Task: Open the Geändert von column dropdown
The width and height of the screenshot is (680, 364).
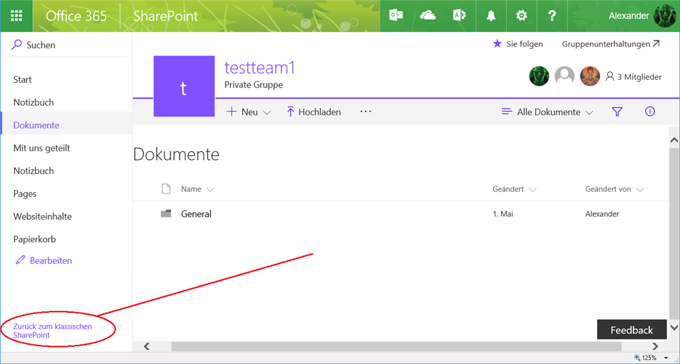Action: (x=614, y=189)
